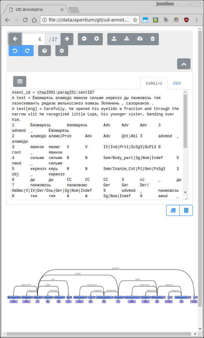Click inside the CoNLL-U text area
Viewport: 204px width, 338px height.
97,144
